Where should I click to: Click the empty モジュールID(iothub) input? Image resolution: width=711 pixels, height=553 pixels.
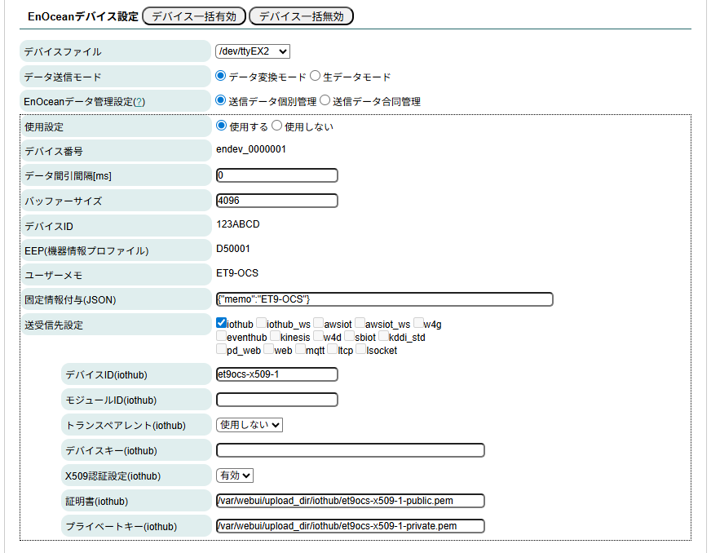[x=277, y=400]
